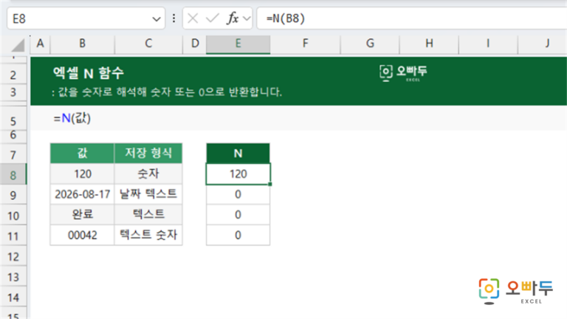567x319 pixels.
Task: Select row 2 header
Action: click(x=13, y=75)
